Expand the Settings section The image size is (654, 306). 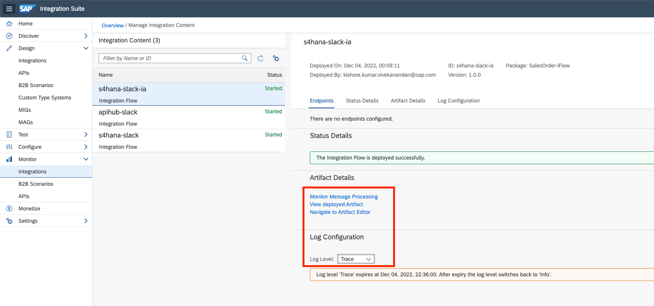[86, 221]
